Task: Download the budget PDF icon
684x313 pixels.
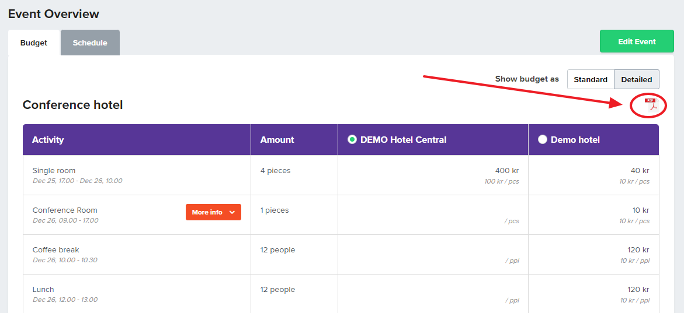Action: [x=650, y=105]
